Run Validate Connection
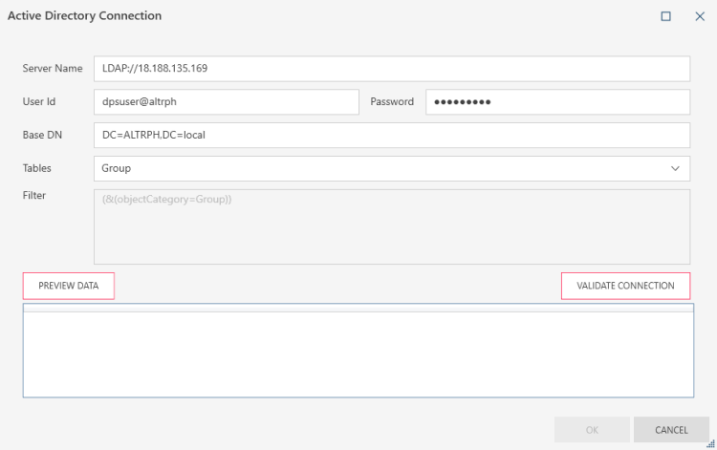 [x=625, y=286]
